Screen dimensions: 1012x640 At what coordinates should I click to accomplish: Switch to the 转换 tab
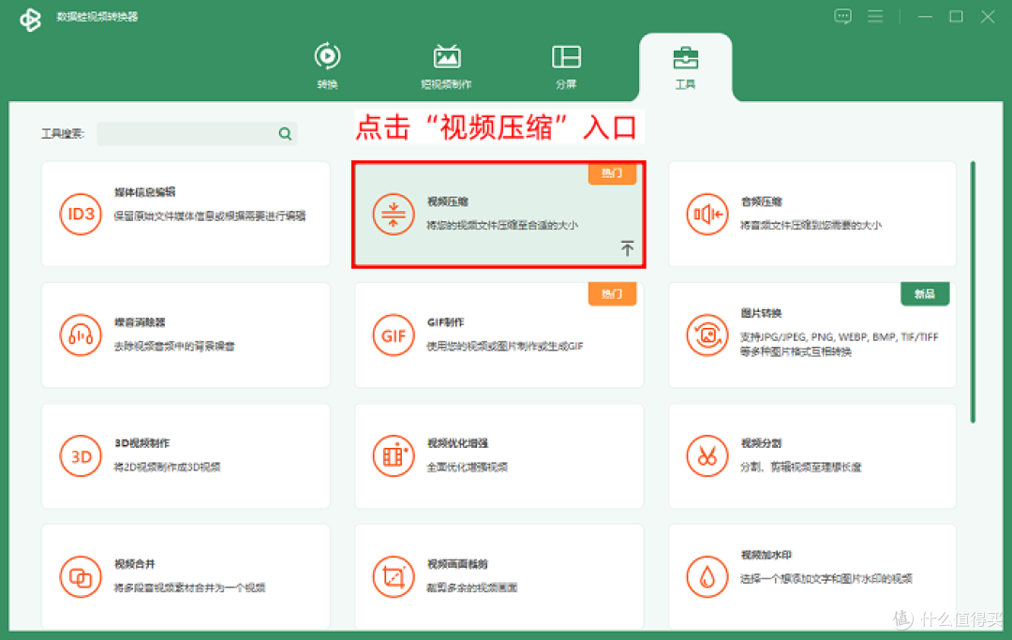327,66
